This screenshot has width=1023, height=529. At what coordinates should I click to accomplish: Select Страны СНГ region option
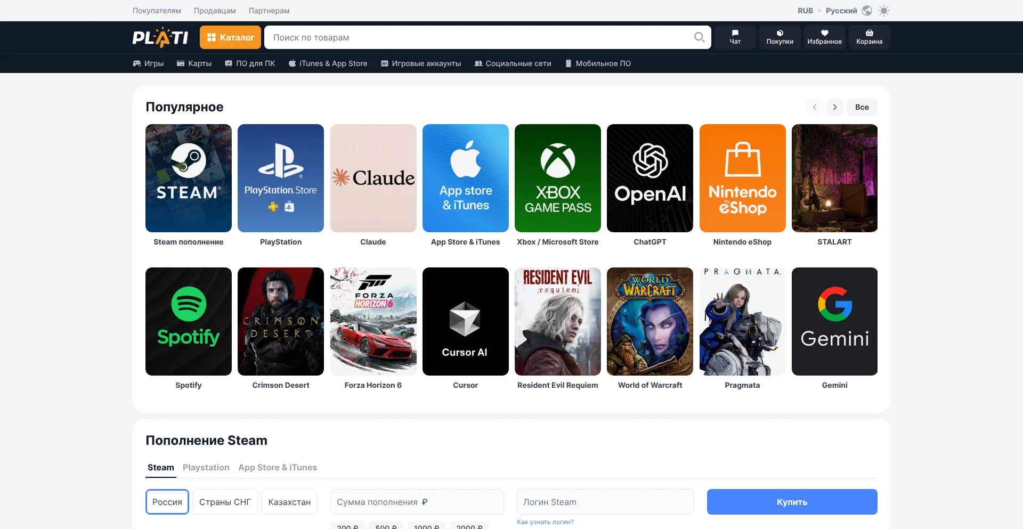pos(225,502)
